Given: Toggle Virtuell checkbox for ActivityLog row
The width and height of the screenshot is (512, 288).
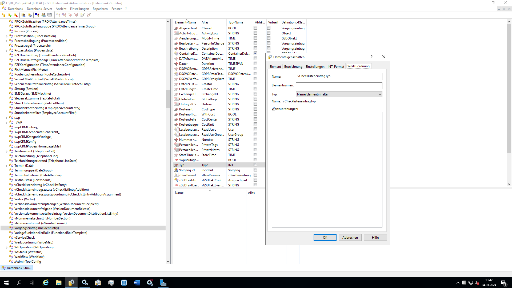Looking at the screenshot, I should coord(269,33).
